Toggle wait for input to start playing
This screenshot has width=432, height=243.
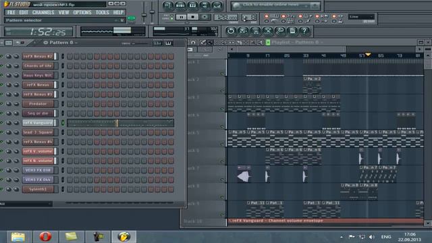[x=283, y=21]
